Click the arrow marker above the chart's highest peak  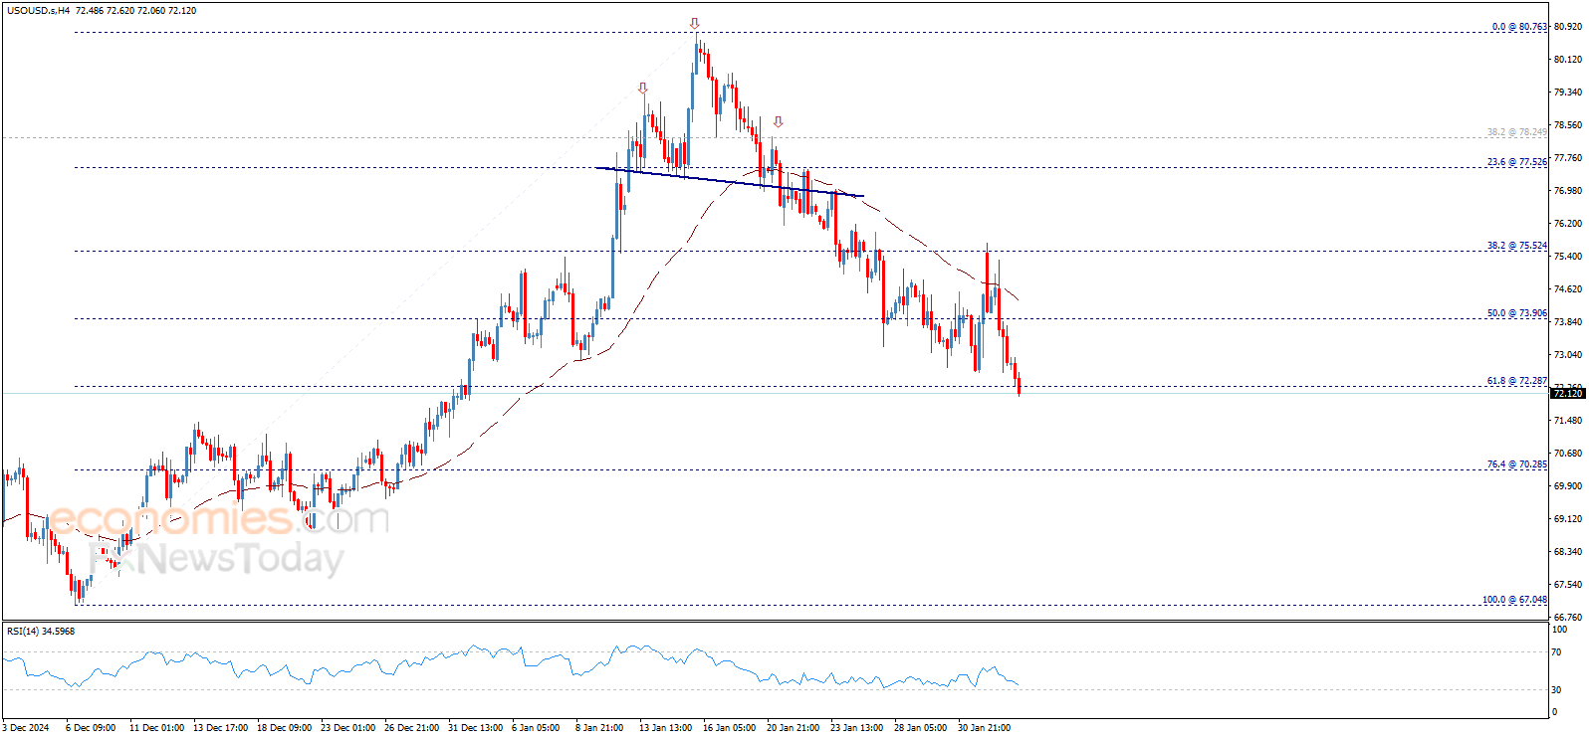(x=695, y=23)
